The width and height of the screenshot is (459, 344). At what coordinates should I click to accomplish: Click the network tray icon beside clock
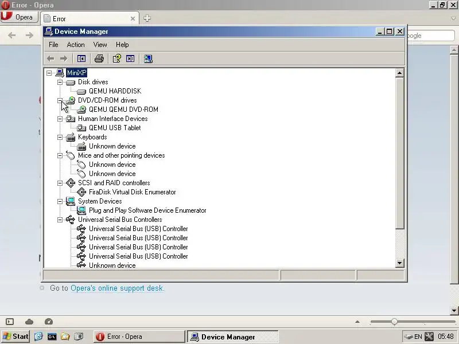(x=429, y=337)
